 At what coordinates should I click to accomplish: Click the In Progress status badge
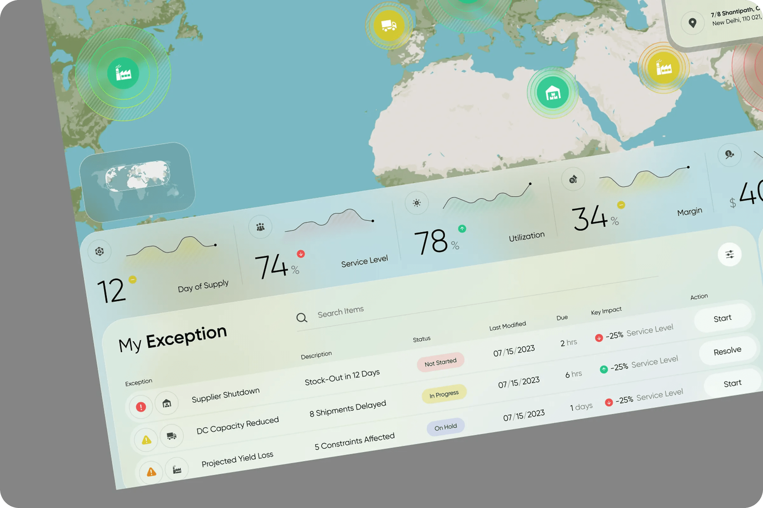click(x=444, y=394)
